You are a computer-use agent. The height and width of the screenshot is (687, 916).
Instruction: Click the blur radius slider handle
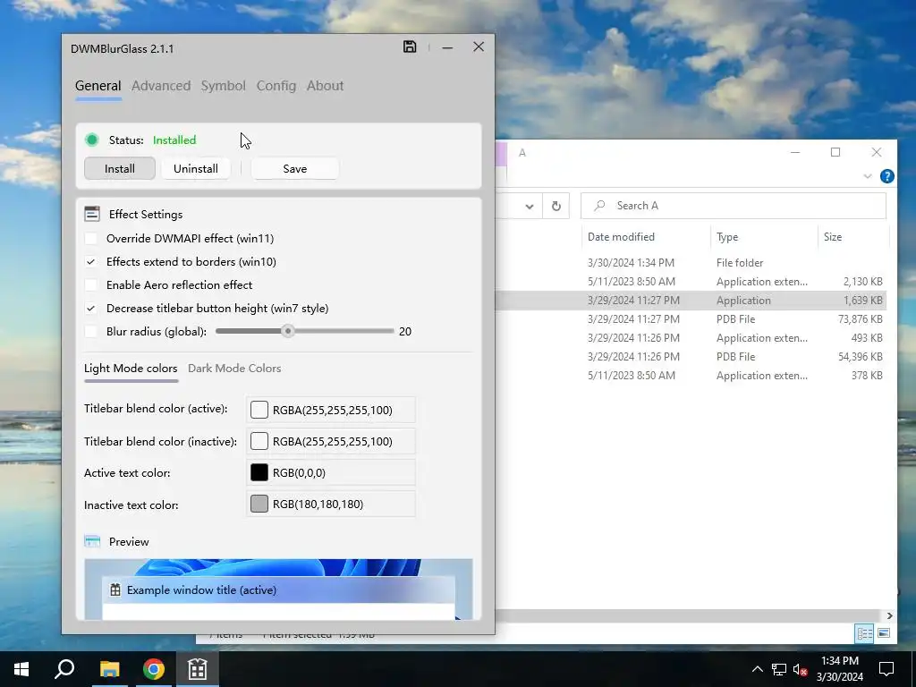287,331
